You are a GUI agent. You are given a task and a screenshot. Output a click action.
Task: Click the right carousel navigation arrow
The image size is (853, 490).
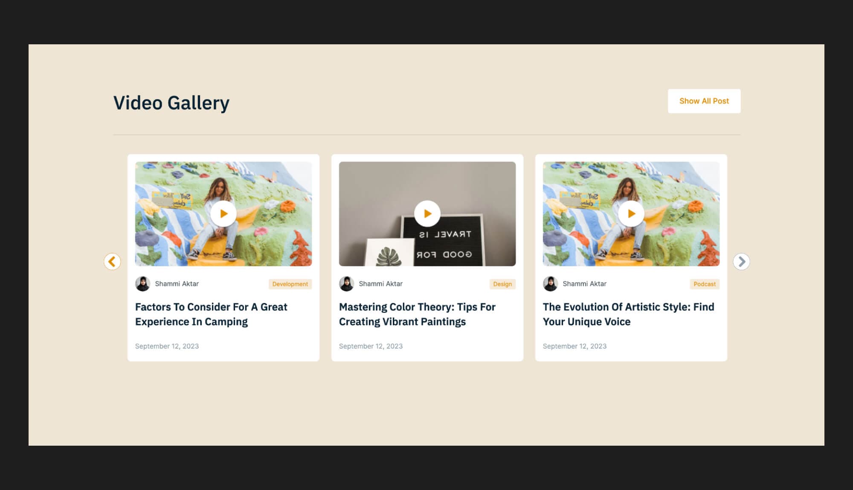click(x=741, y=262)
